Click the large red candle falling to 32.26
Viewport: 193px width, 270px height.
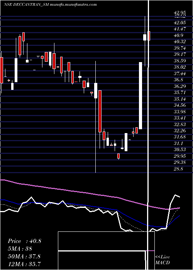click(x=100, y=111)
